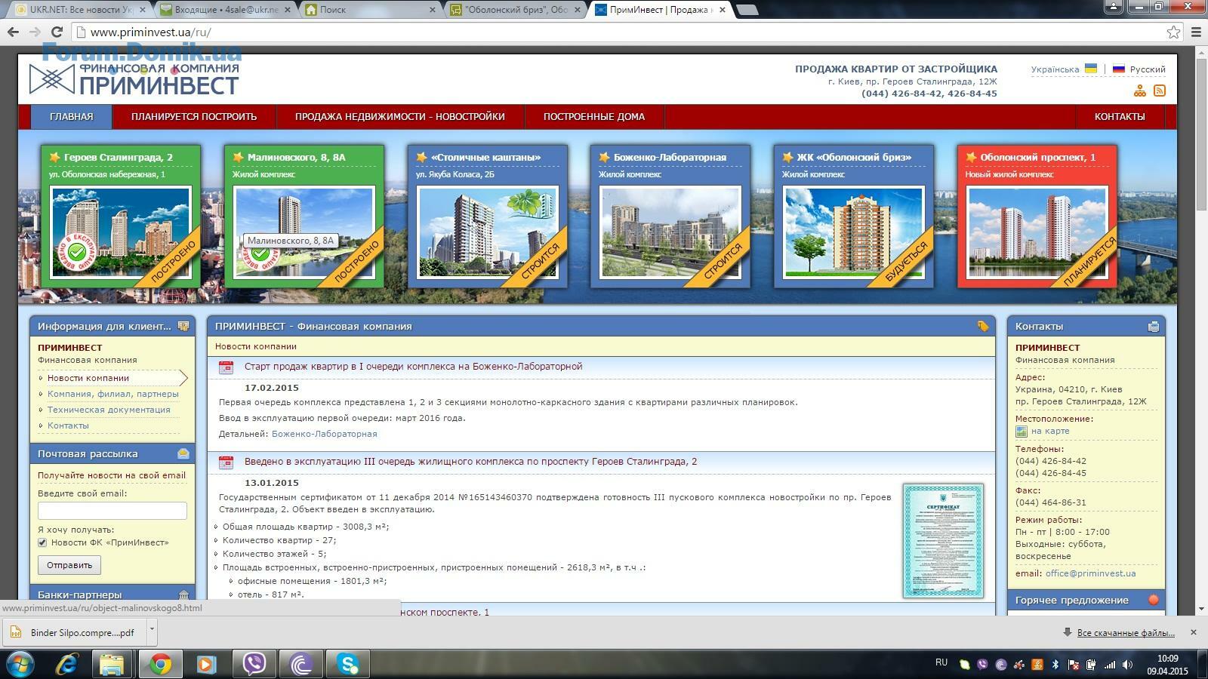1208x679 pixels.
Task: Click the tag icon in ПРИМИНВЕСТ news header
Action: pyautogui.click(x=982, y=326)
